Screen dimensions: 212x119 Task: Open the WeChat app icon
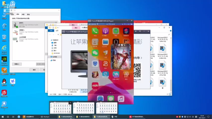point(95,53)
